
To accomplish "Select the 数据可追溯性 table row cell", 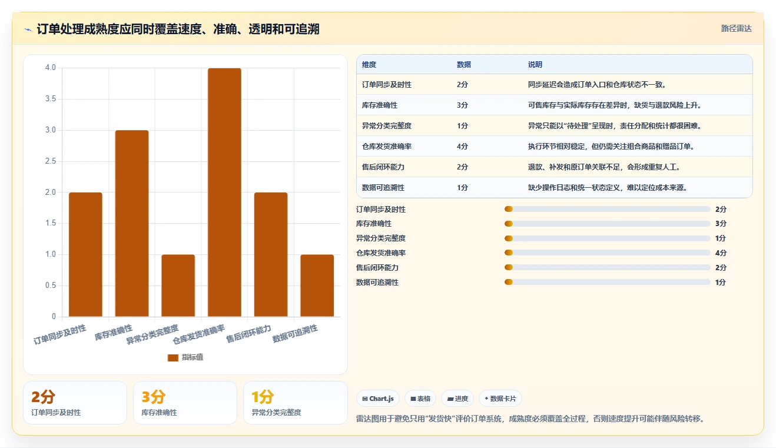I will pyautogui.click(x=383, y=188).
